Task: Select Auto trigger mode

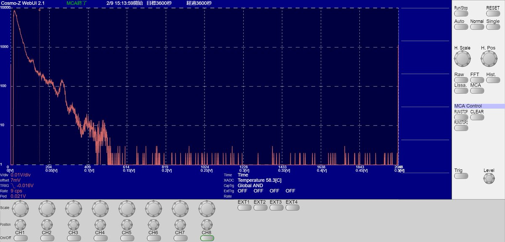Action: (461, 27)
